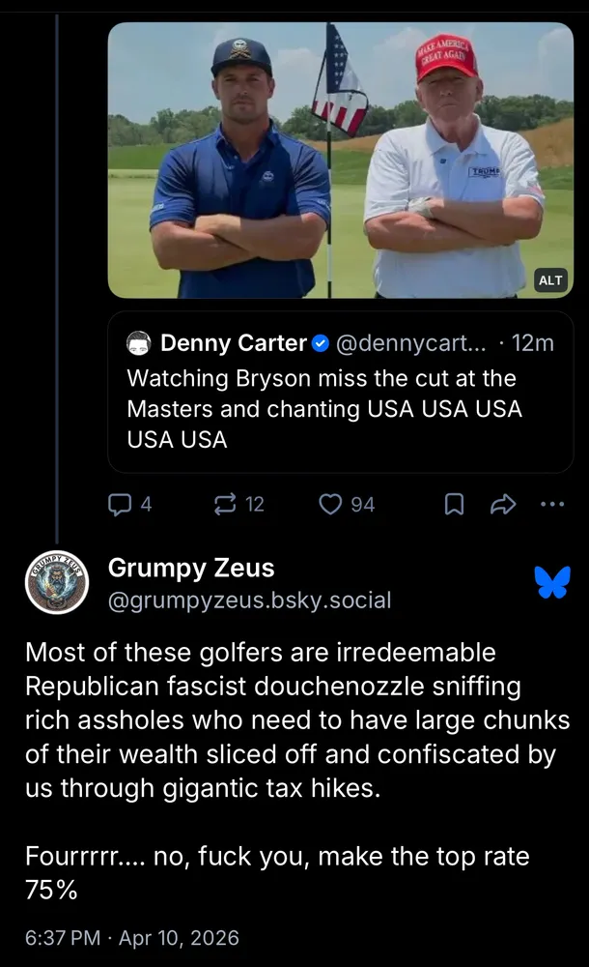Screen dimensions: 589x967
Task: Tap Denny Carter's small avatar
Action: pos(139,343)
